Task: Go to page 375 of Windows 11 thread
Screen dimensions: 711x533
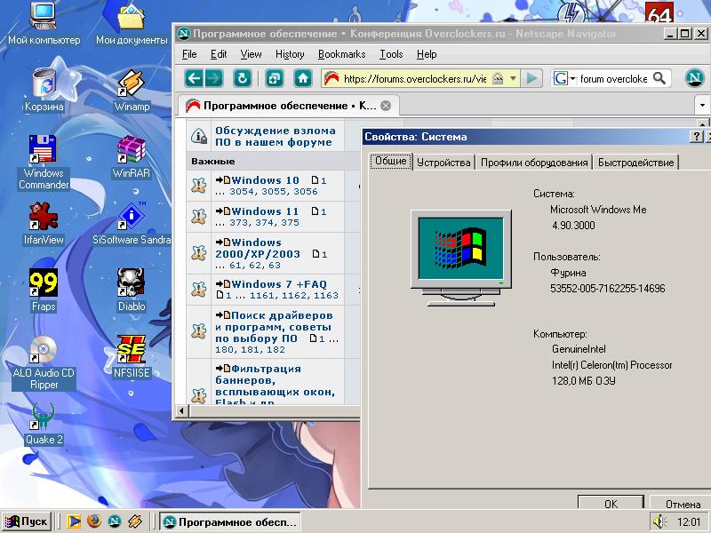Action: pos(291,223)
